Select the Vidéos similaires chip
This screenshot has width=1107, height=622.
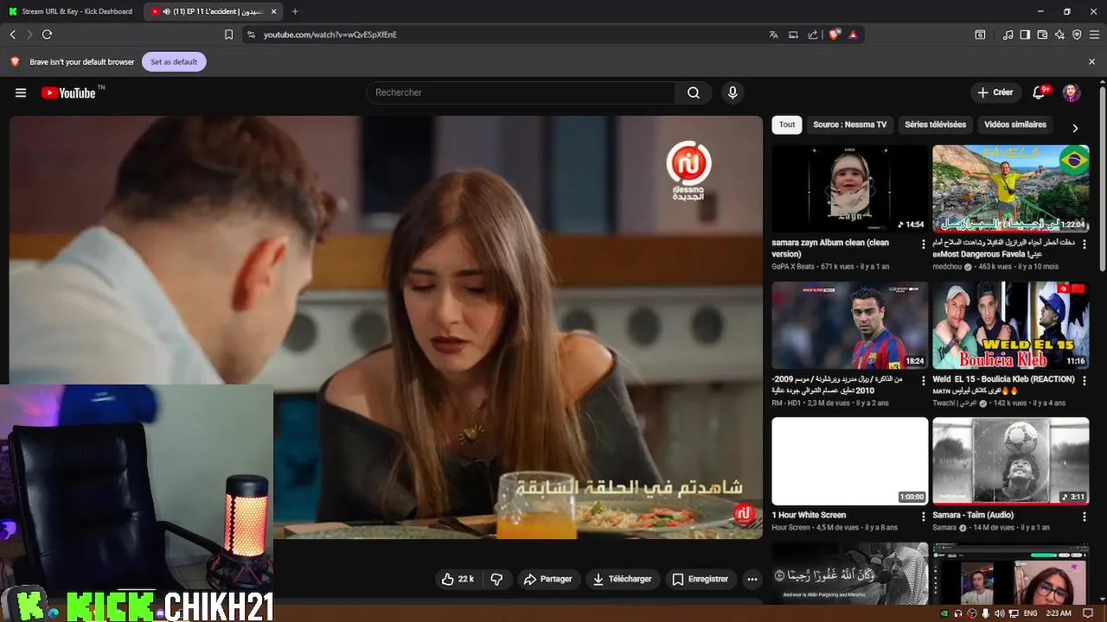coord(1015,124)
